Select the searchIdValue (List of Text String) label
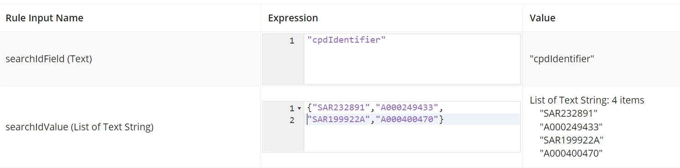This screenshot has height=168, width=680. (x=79, y=127)
